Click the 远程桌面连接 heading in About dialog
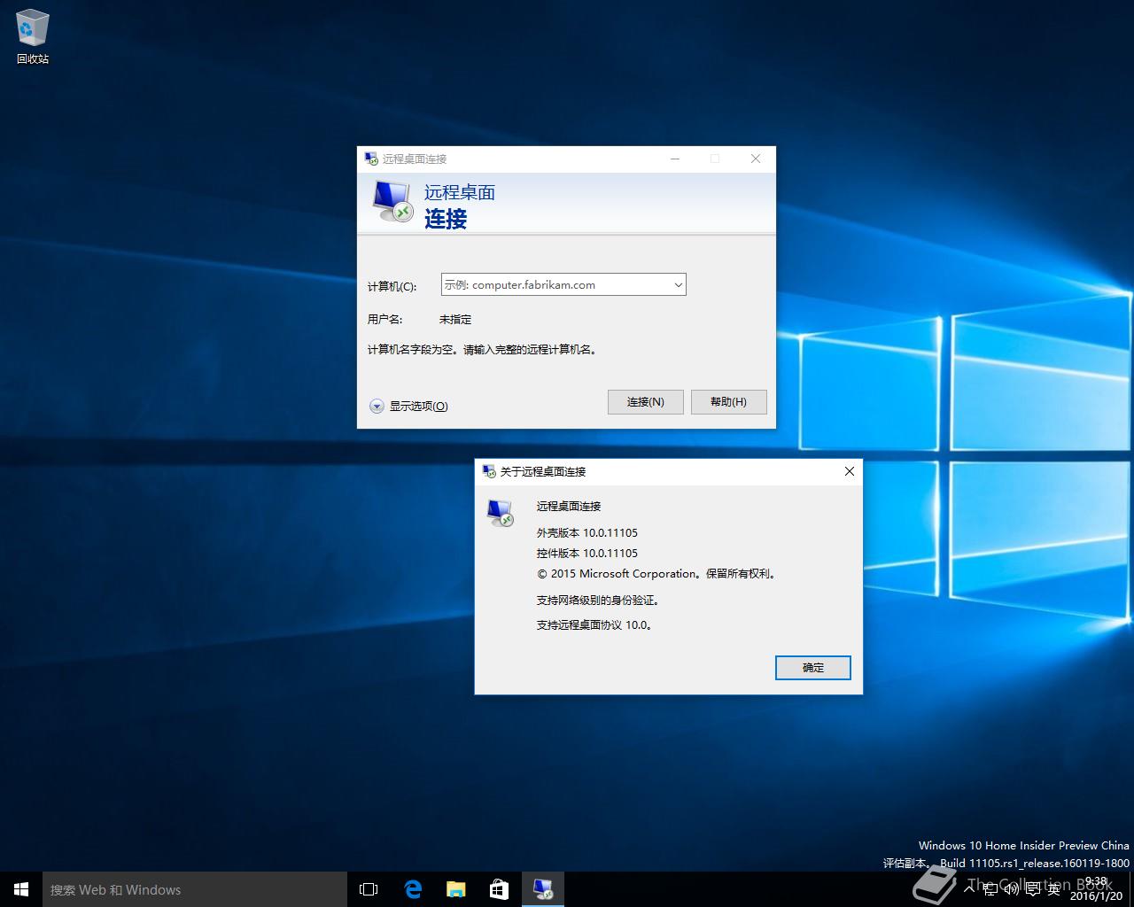 click(x=569, y=506)
